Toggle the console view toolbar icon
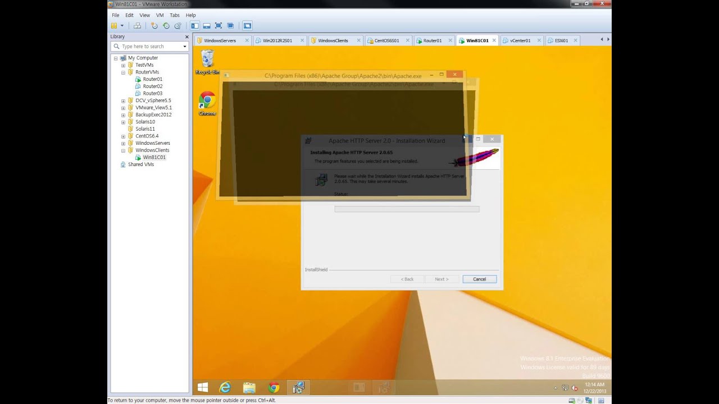Viewport: 719px width, 404px height. (x=247, y=26)
